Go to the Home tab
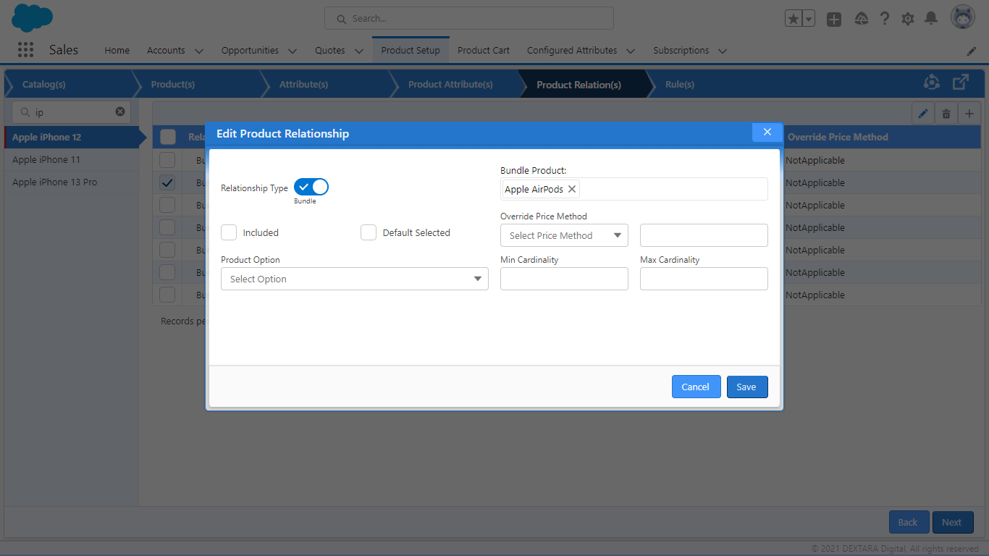The height and width of the screenshot is (556, 989). click(x=117, y=51)
